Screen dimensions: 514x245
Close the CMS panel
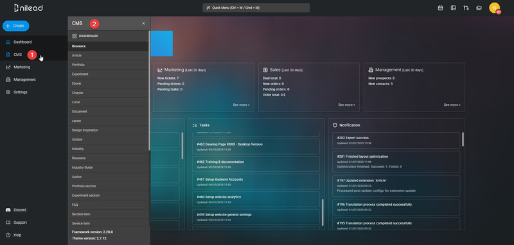tap(143, 24)
